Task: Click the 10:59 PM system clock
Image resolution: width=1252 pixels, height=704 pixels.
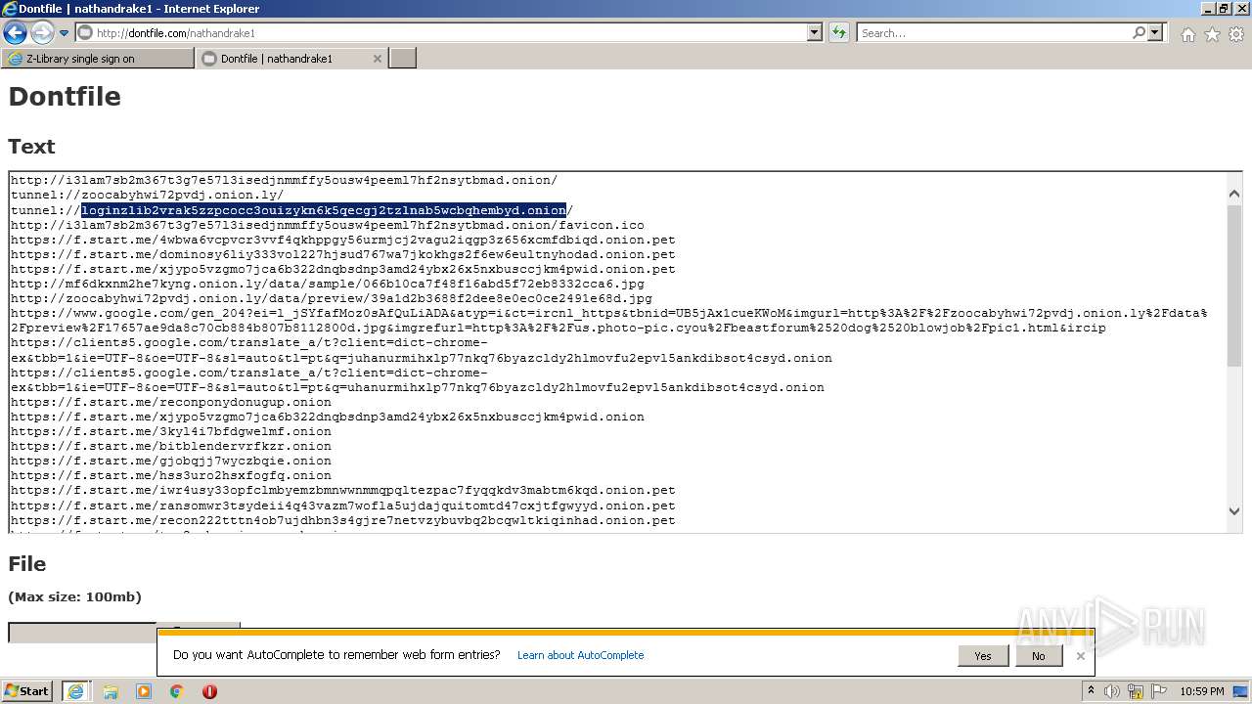Action: 1202,691
